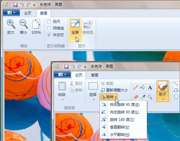The height and width of the screenshot is (141, 180).
Task: Click Paint app icon in front window
Action: pyautogui.click(x=56, y=67)
